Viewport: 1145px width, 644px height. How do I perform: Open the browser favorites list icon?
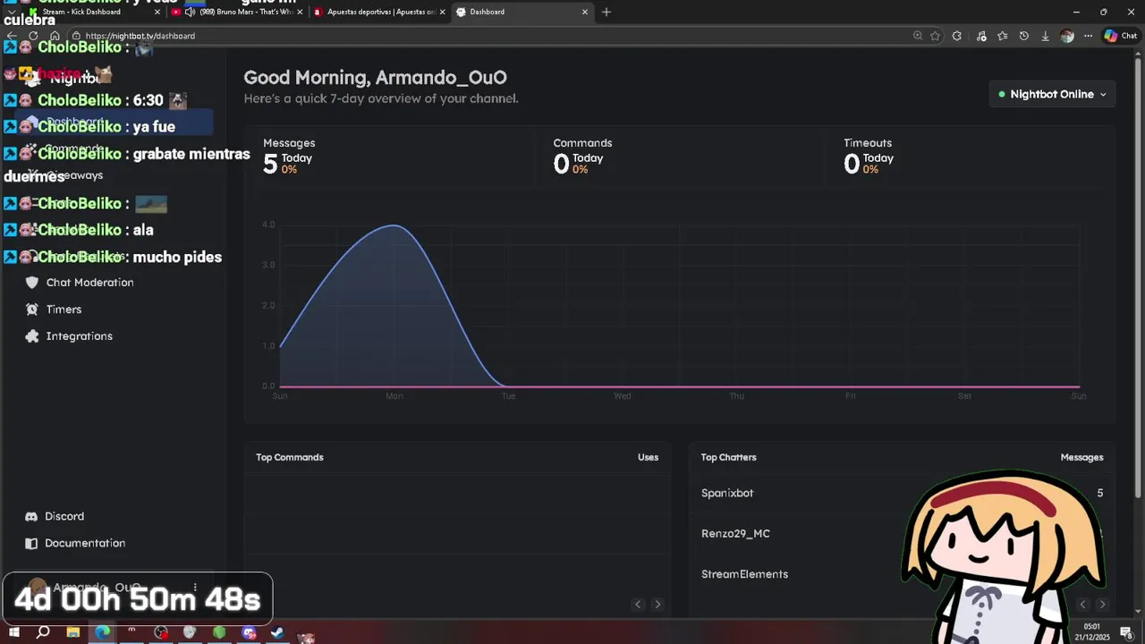coord(1003,36)
